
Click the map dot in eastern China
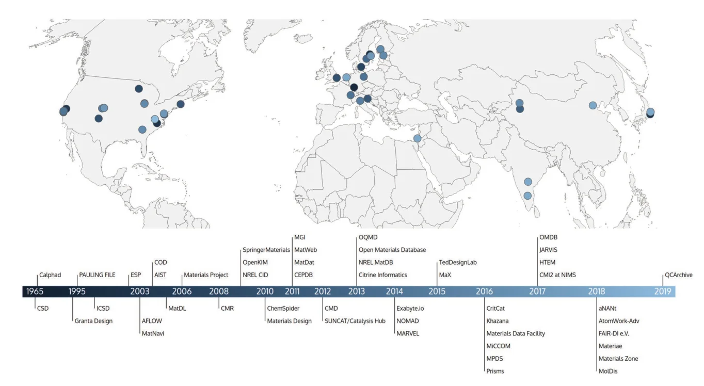593,105
